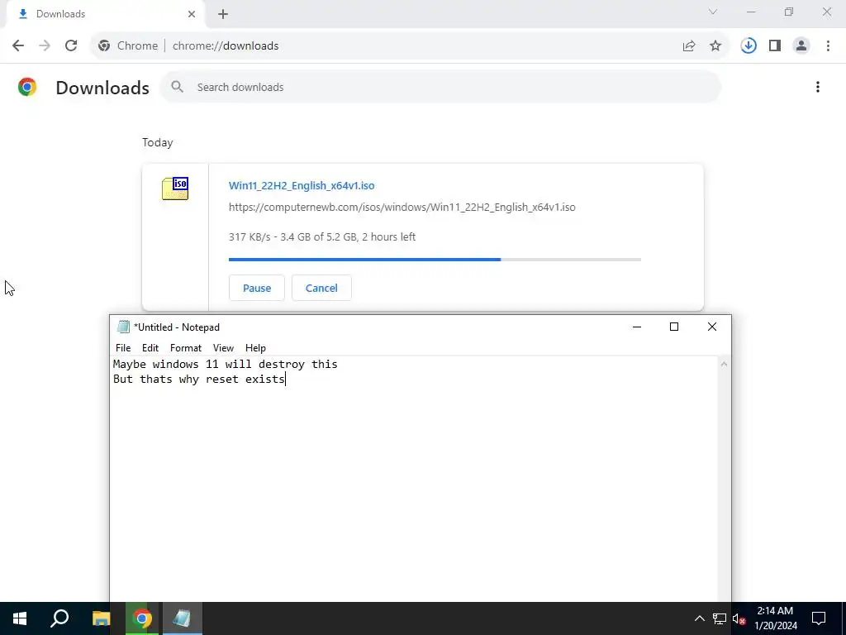This screenshot has height=635, width=846.
Task: Pause the ISO download
Action: [257, 288]
